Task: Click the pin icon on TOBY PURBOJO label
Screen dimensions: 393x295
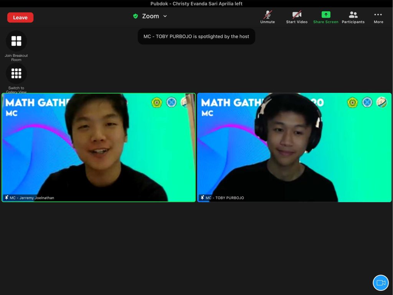Action: point(202,198)
